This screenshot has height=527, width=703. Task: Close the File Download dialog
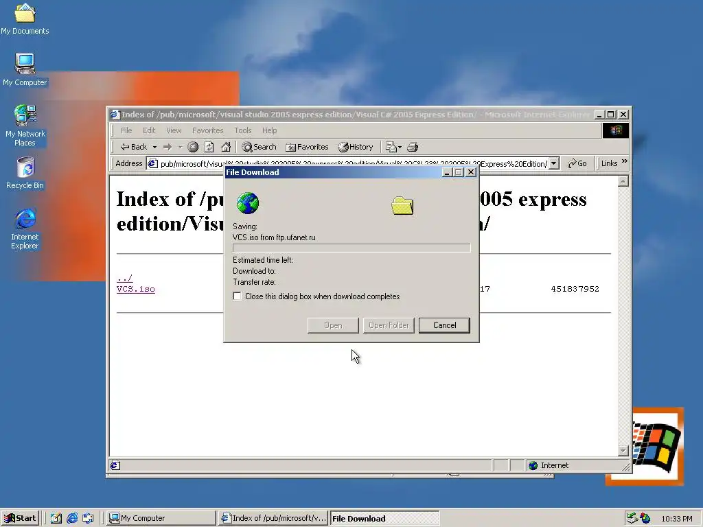pos(471,172)
